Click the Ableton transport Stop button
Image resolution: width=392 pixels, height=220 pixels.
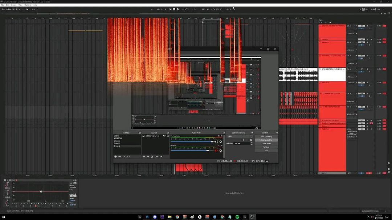coord(174,9)
